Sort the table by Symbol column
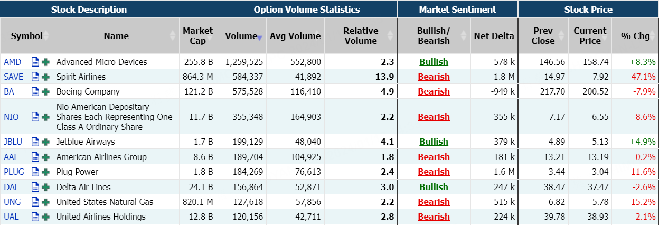 pos(26,36)
